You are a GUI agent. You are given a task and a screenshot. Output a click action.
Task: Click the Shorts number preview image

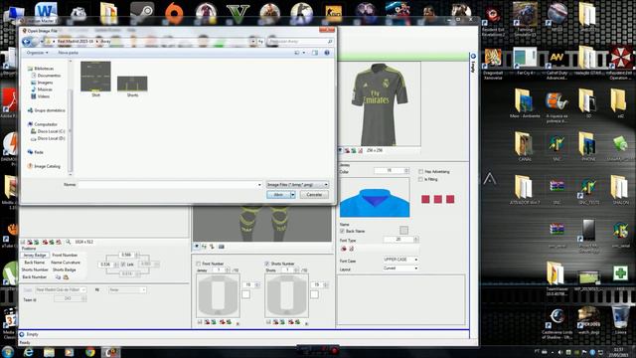click(x=287, y=295)
